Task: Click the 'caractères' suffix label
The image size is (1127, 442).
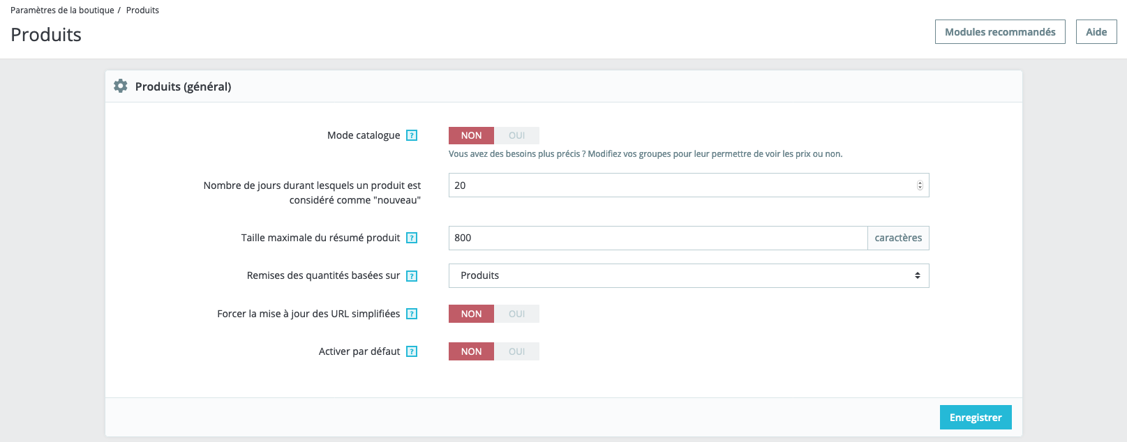Action: pyautogui.click(x=898, y=238)
